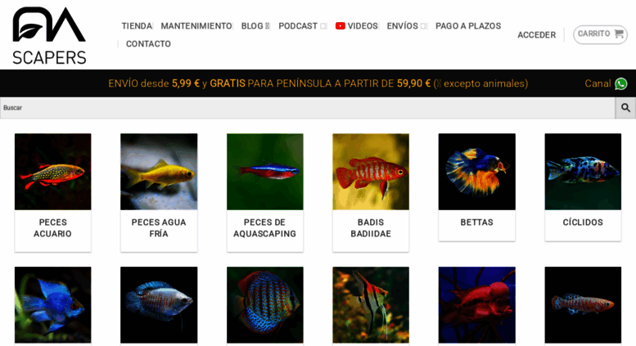Expand the Blog dropdown menu
The height and width of the screenshot is (346, 636).
pos(268,26)
